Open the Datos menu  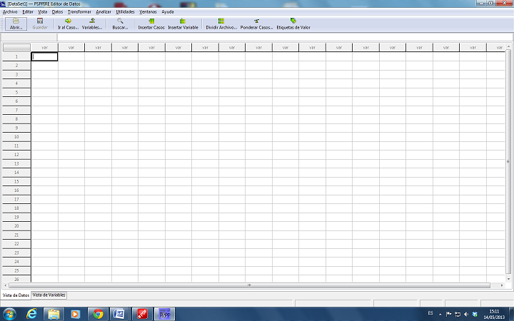pos(57,12)
